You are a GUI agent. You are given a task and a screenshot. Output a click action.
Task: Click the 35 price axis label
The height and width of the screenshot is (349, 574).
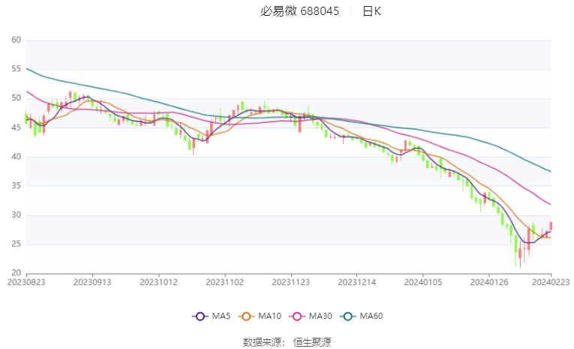(16, 185)
